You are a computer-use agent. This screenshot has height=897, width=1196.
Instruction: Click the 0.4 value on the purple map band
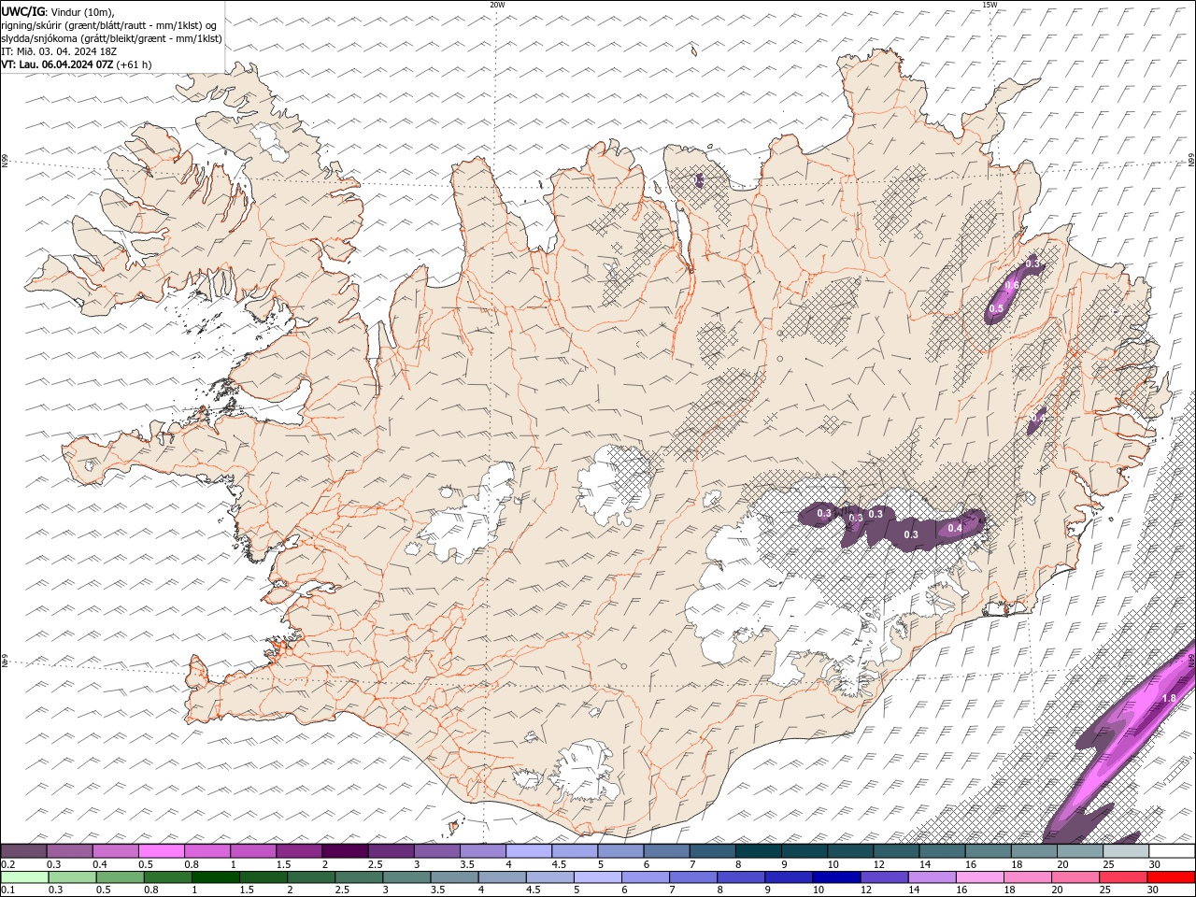pos(955,528)
